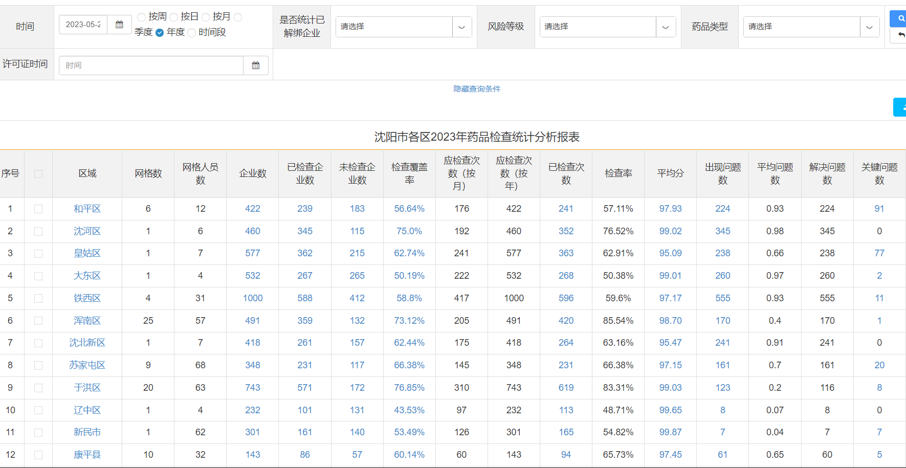Check the checkbox for the 康平县 row
This screenshot has height=468, width=906.
(38, 455)
